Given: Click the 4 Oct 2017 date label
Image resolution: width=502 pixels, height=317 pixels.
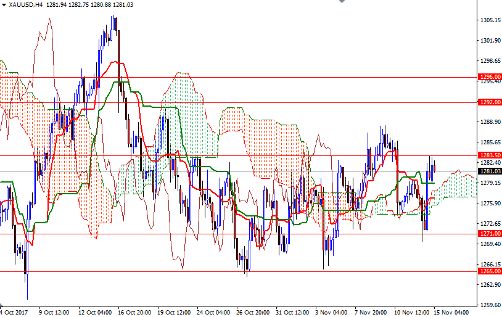Looking at the screenshot, I should click(14, 312).
